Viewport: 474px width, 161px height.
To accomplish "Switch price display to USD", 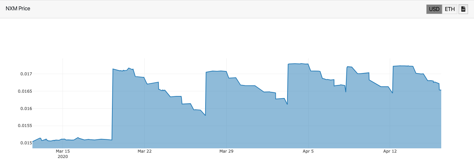I will [434, 9].
